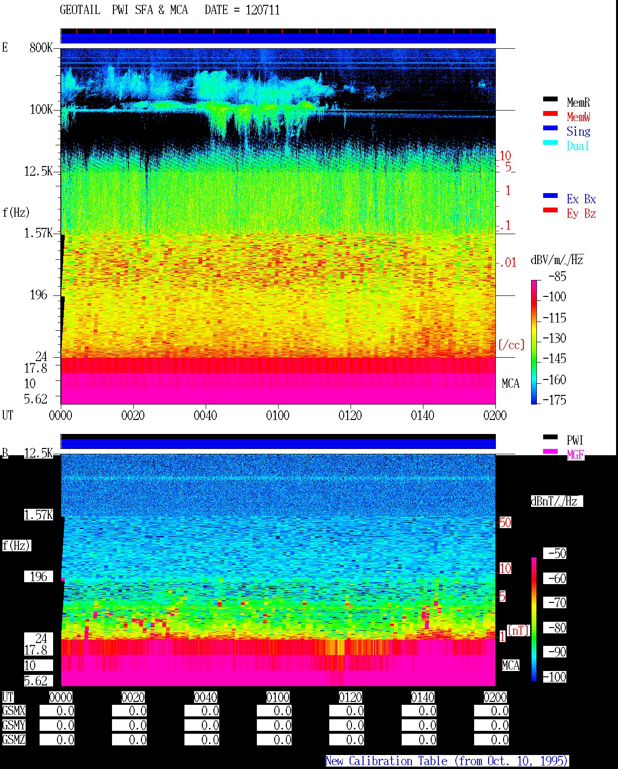
Task: Click the '12.5K' frequency label on the B panel
Action: coord(38,453)
